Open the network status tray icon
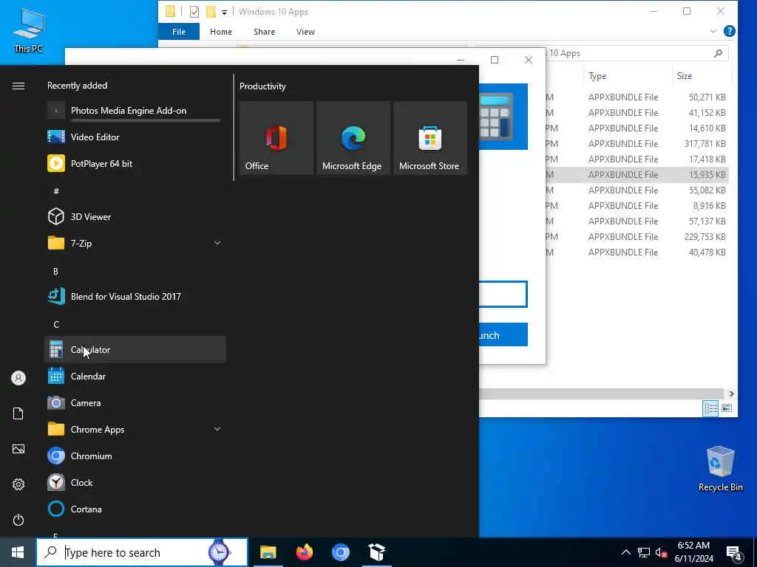The image size is (757, 567). click(644, 552)
